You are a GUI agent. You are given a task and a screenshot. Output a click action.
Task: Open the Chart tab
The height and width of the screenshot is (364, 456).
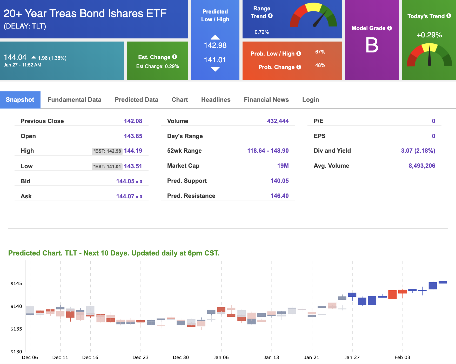pyautogui.click(x=180, y=100)
